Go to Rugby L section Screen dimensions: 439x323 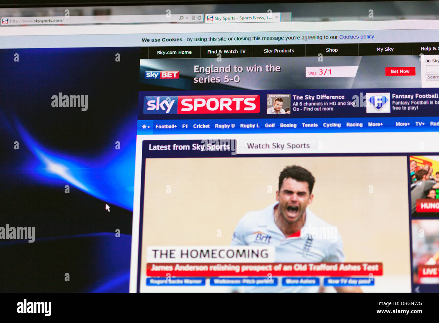(x=250, y=126)
